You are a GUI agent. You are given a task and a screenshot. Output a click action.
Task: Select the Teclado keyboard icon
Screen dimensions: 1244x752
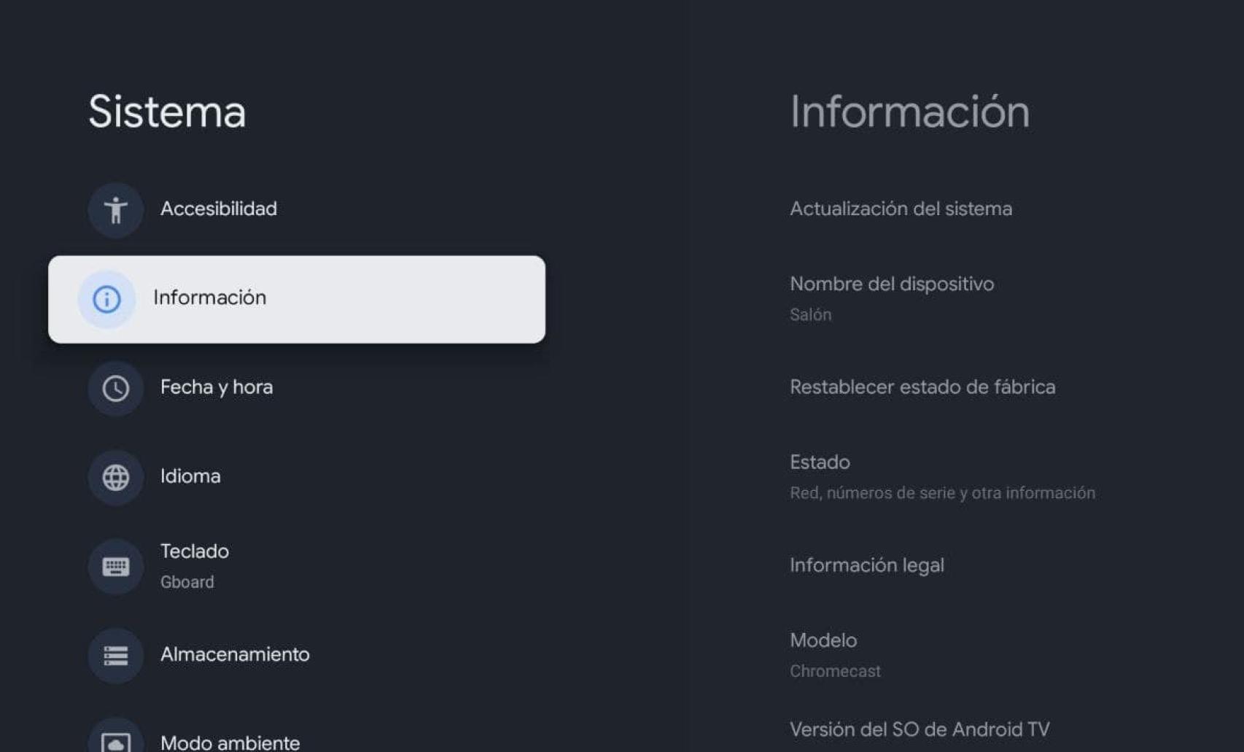(x=115, y=566)
